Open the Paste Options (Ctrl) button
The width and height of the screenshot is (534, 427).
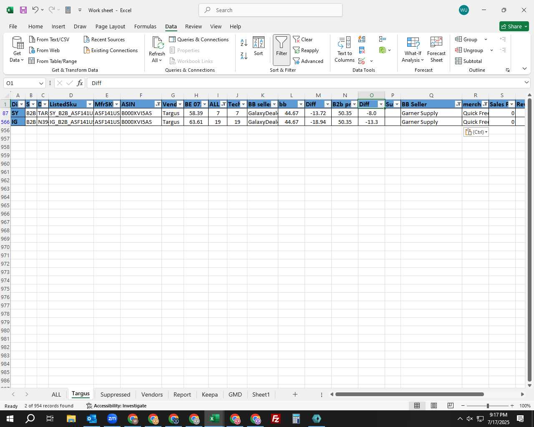[476, 132]
